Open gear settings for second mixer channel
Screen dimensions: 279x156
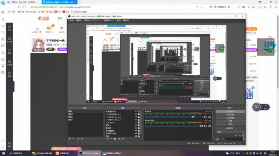[x=209, y=126]
